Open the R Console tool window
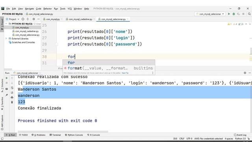This screenshot has width=252, height=142. click(x=94, y=135)
